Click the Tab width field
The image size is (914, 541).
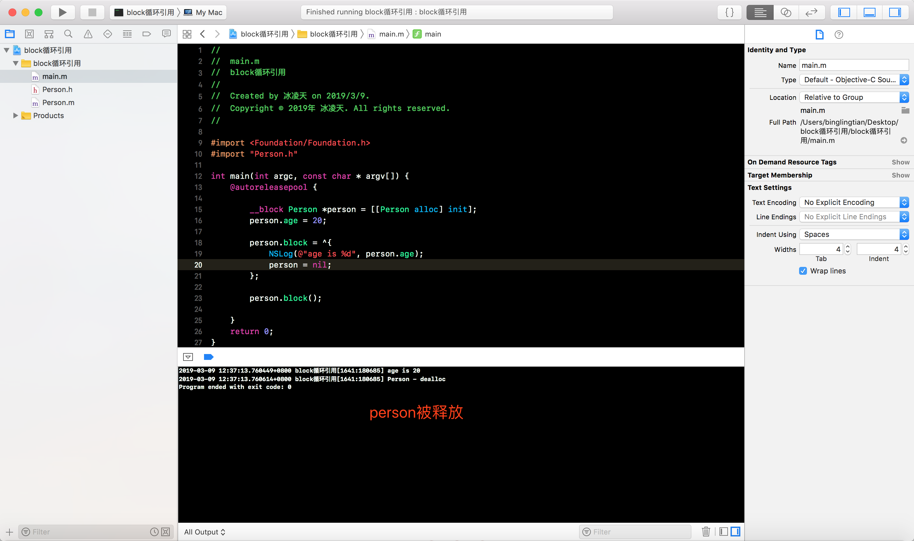[821, 249]
